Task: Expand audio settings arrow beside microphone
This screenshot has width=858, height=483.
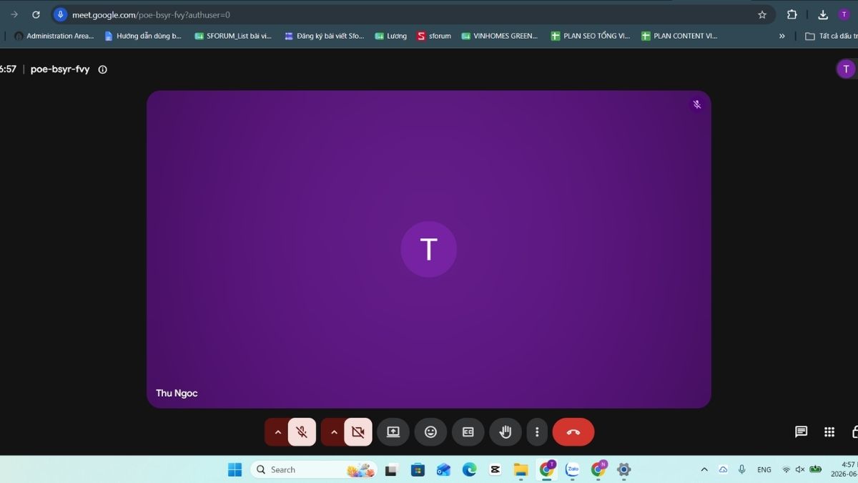Action: pyautogui.click(x=277, y=432)
